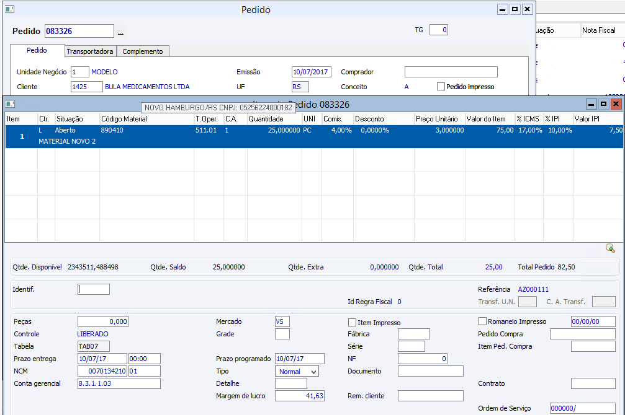
Task: Click the Margem de lucro field
Action: tap(300, 396)
